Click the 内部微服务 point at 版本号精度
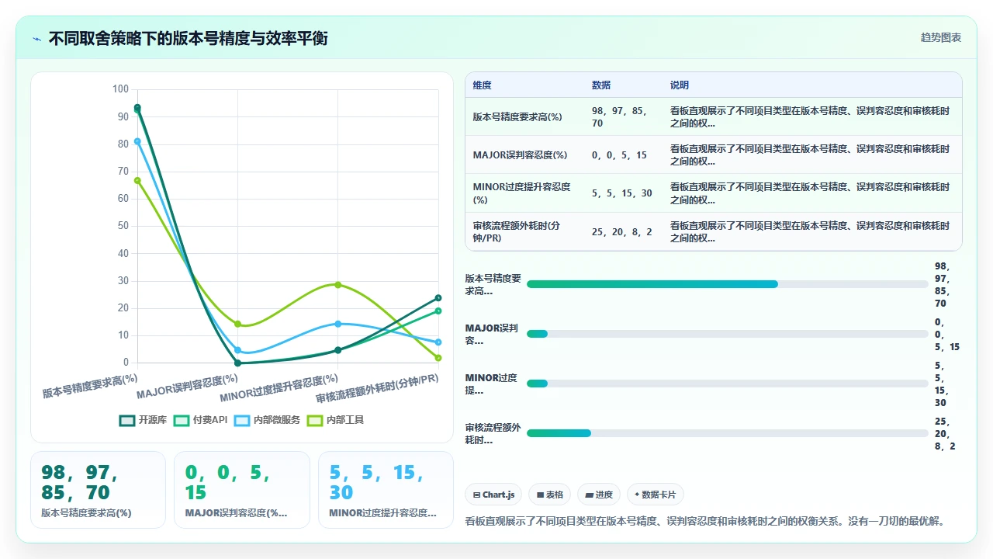This screenshot has width=993, height=559. tap(137, 141)
